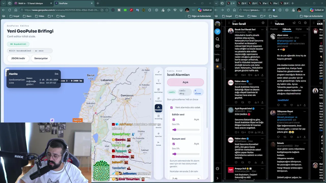
Task: Open tab list dropdown in GeoPulse browser
Action: [3, 3]
